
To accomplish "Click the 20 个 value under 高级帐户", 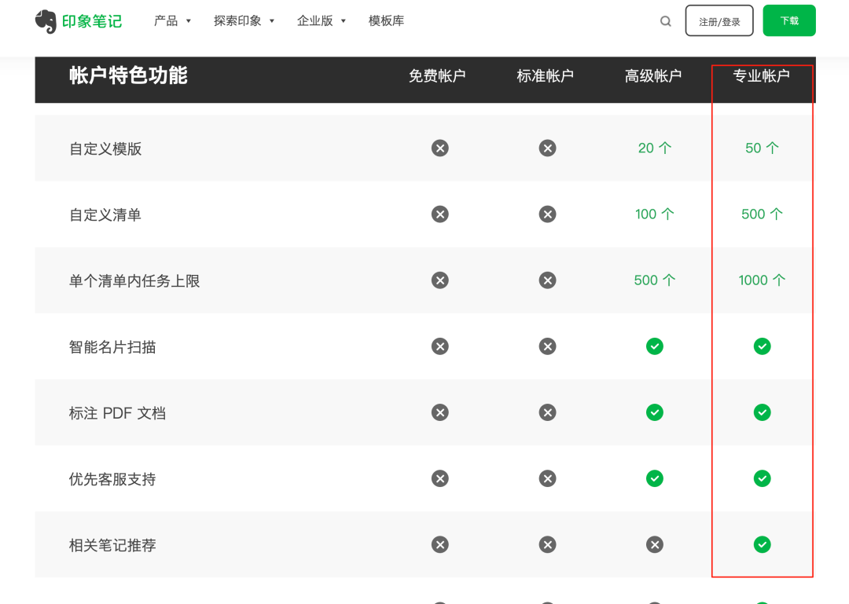I will (655, 148).
